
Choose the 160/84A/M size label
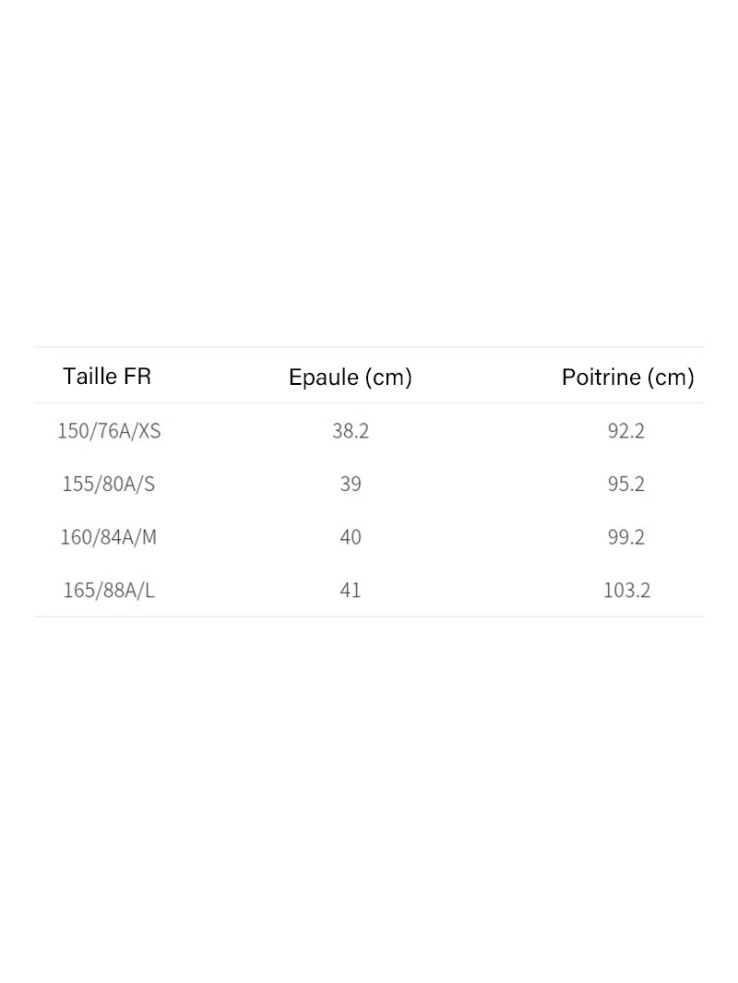108,537
